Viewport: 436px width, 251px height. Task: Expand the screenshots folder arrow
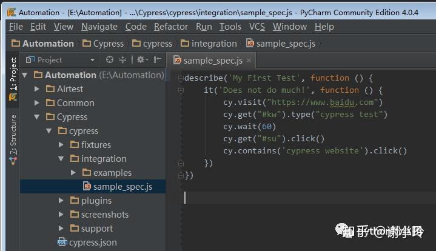[61, 214]
